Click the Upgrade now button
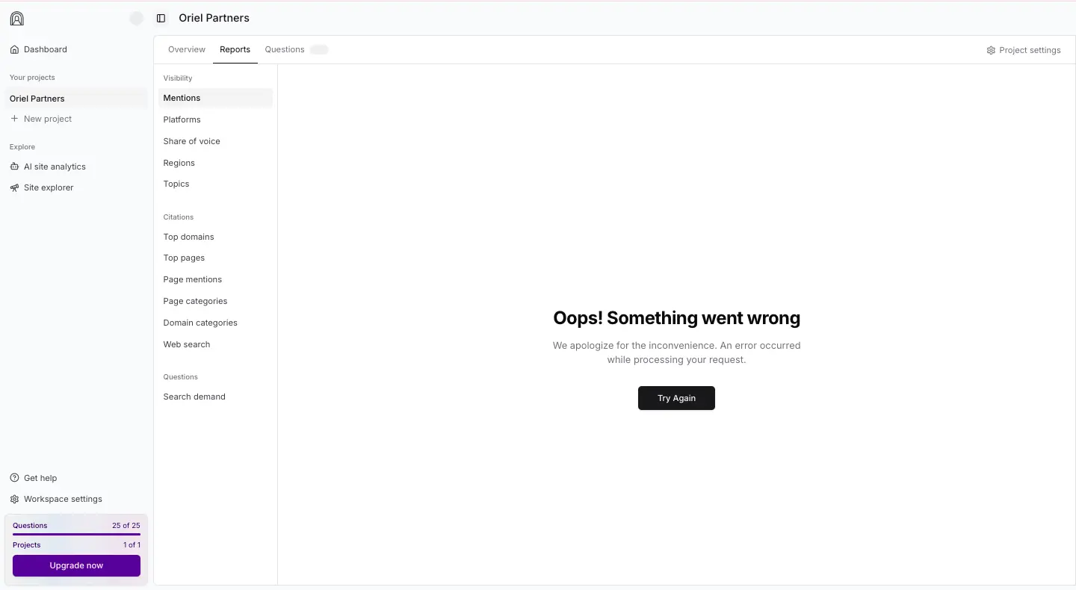This screenshot has width=1076, height=590. (76, 565)
